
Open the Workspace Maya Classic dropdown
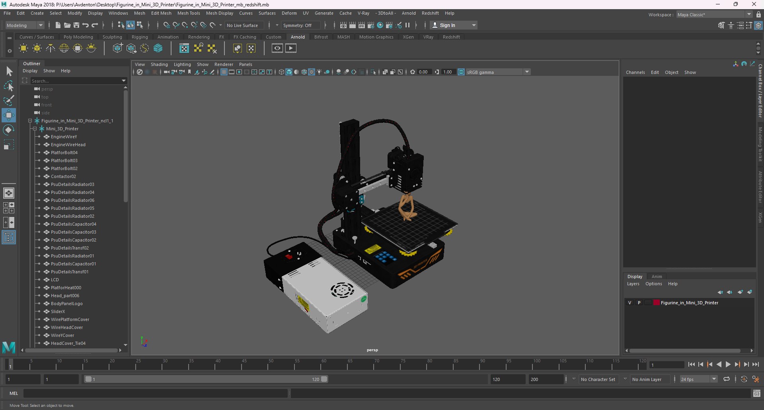click(x=715, y=15)
